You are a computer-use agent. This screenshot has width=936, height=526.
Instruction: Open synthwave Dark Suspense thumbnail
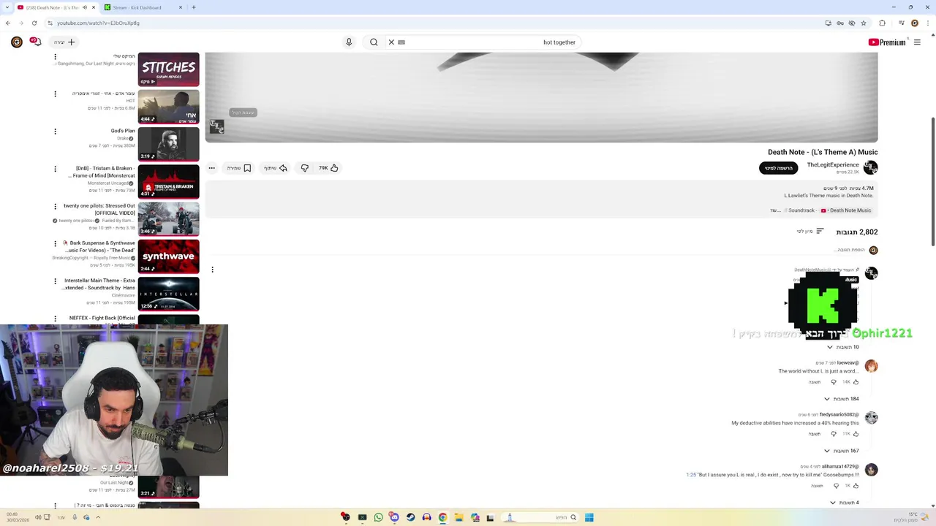(168, 256)
